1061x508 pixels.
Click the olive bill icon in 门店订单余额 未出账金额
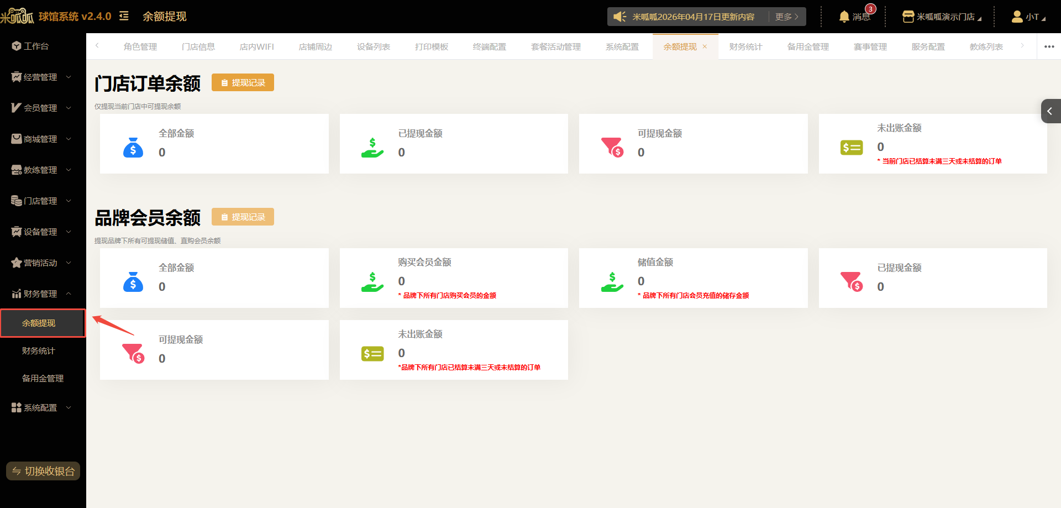(852, 148)
